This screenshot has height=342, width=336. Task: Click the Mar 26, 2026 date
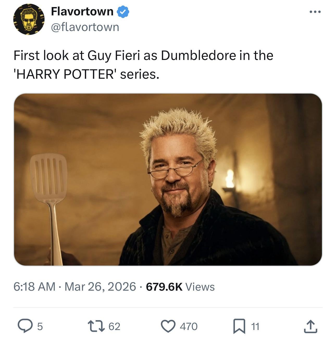click(100, 287)
